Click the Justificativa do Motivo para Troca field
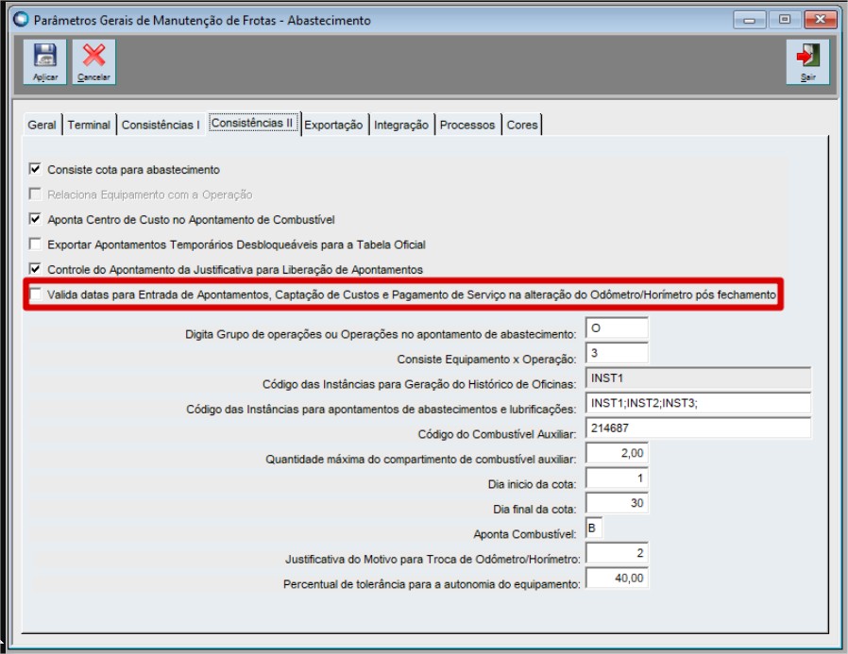 [x=617, y=553]
